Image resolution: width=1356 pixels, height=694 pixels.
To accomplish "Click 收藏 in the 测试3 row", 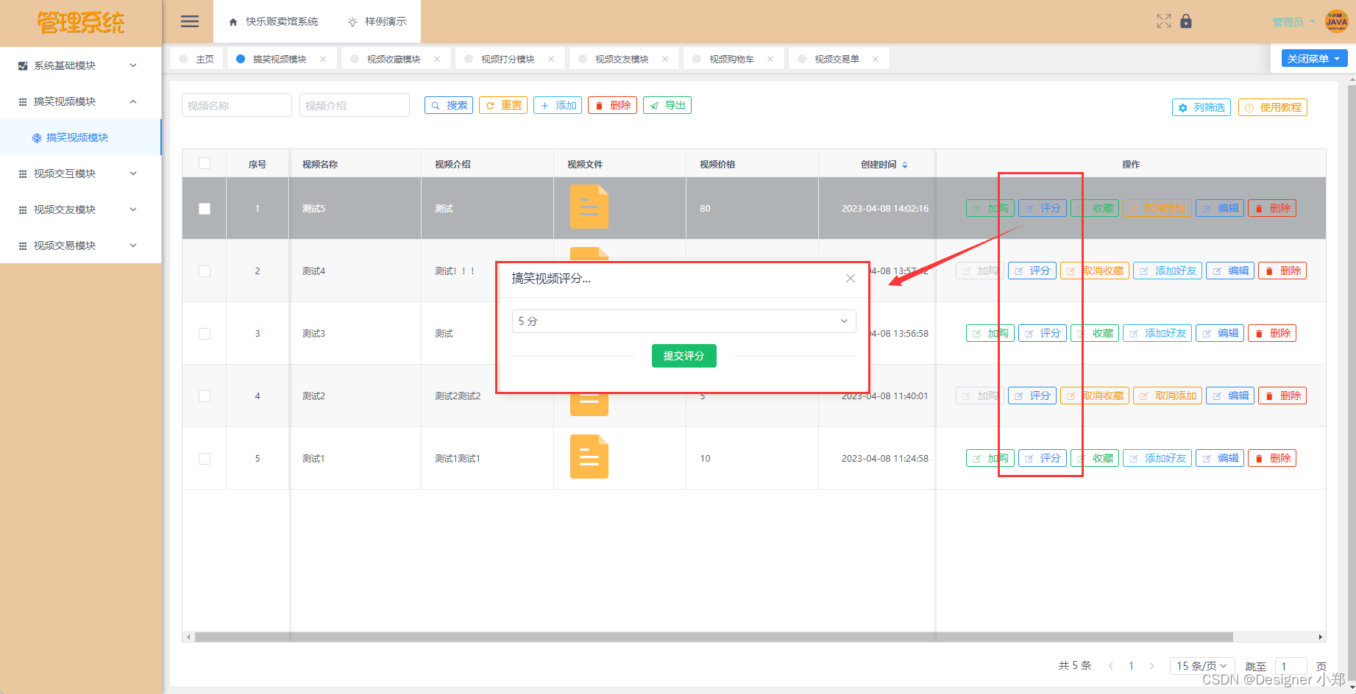I will point(1095,333).
